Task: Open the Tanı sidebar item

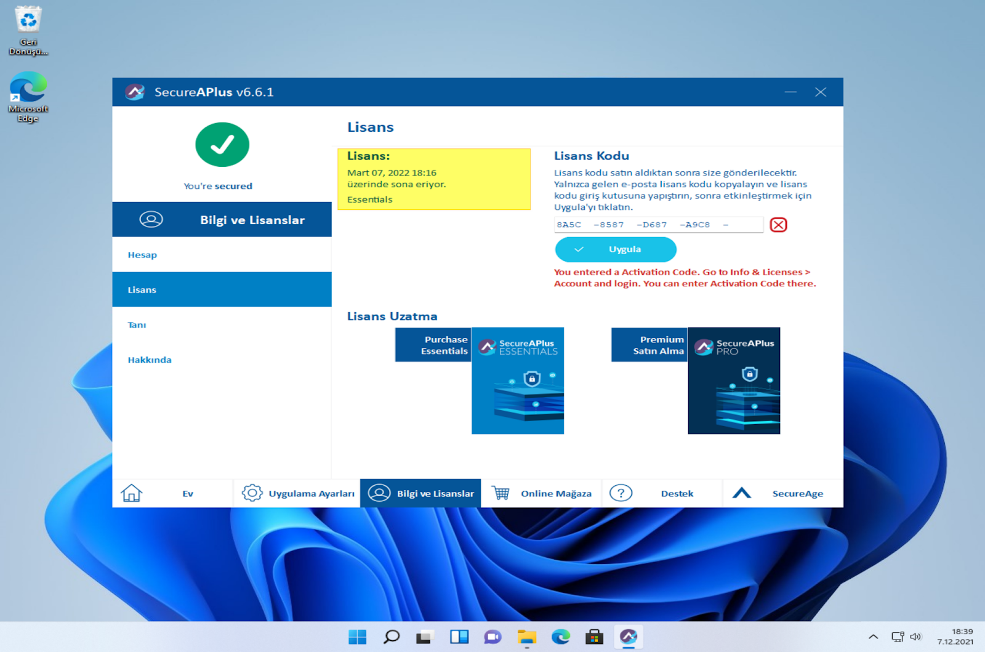Action: pyautogui.click(x=222, y=324)
